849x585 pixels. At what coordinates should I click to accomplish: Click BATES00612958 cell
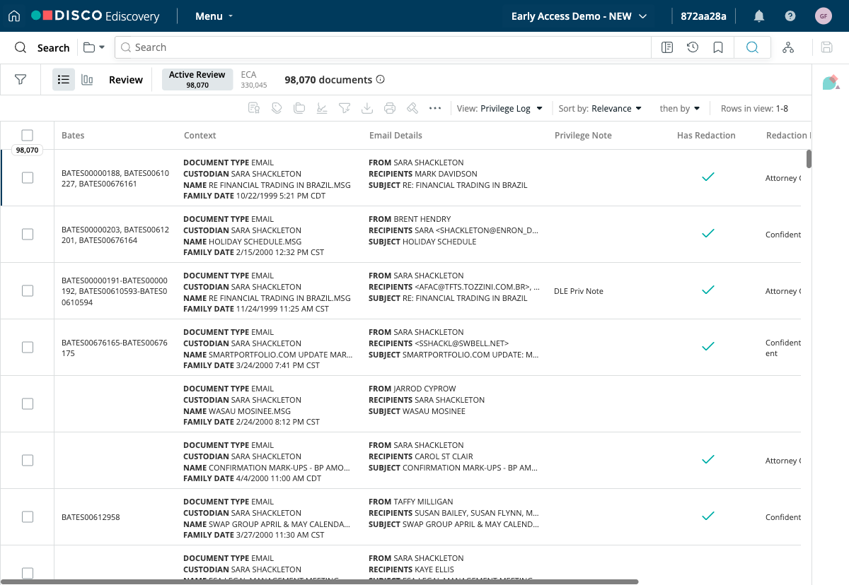click(x=91, y=517)
